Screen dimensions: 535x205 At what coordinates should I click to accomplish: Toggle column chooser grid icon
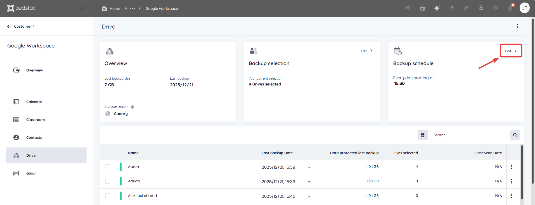click(423, 135)
